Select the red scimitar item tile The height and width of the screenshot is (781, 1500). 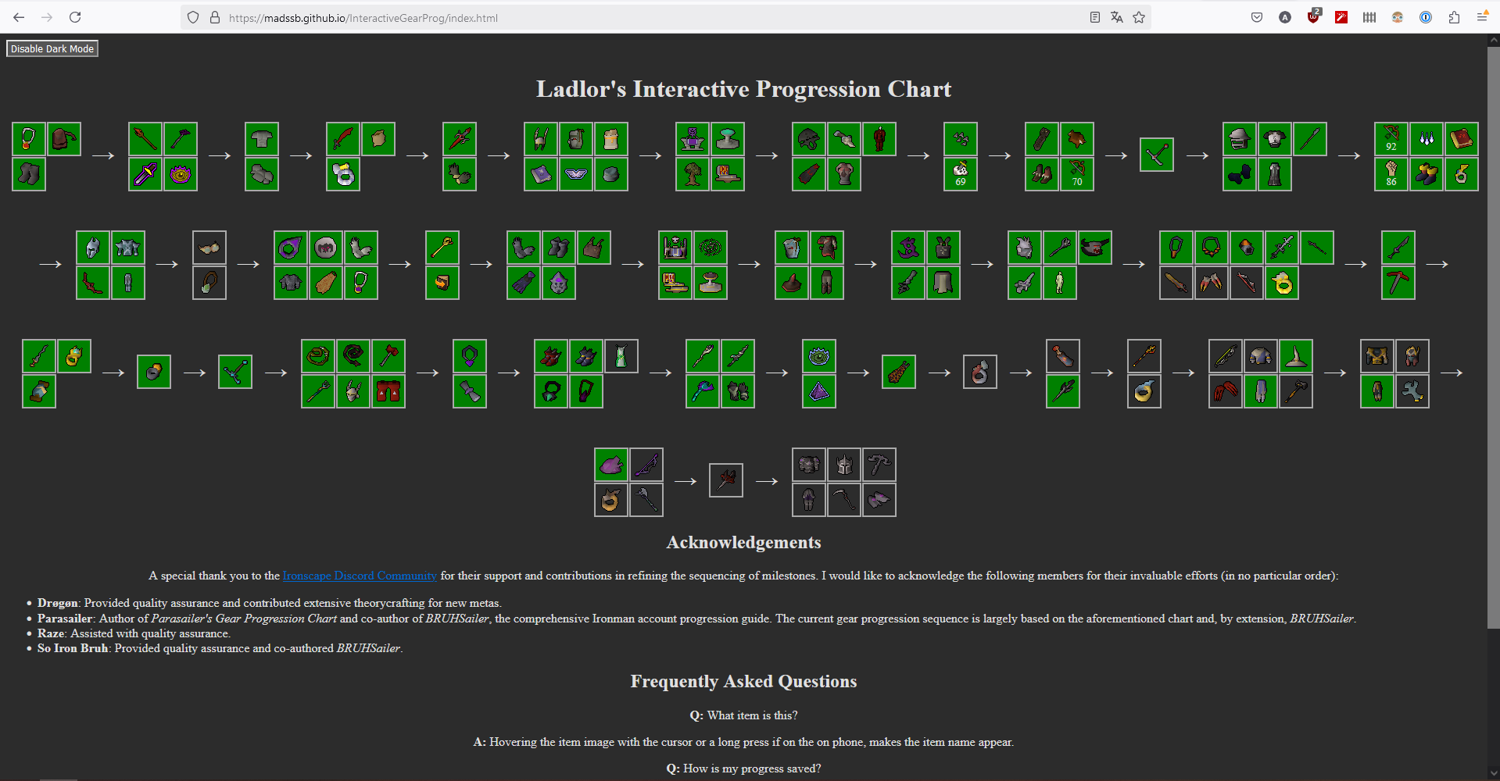click(x=343, y=140)
